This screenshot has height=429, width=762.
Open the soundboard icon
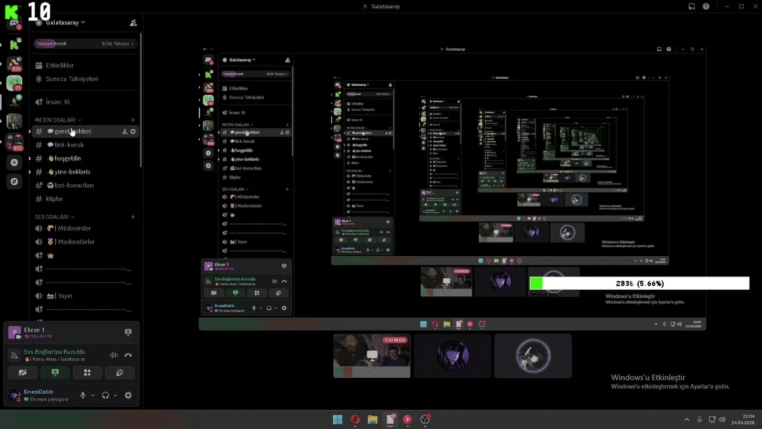coord(120,372)
